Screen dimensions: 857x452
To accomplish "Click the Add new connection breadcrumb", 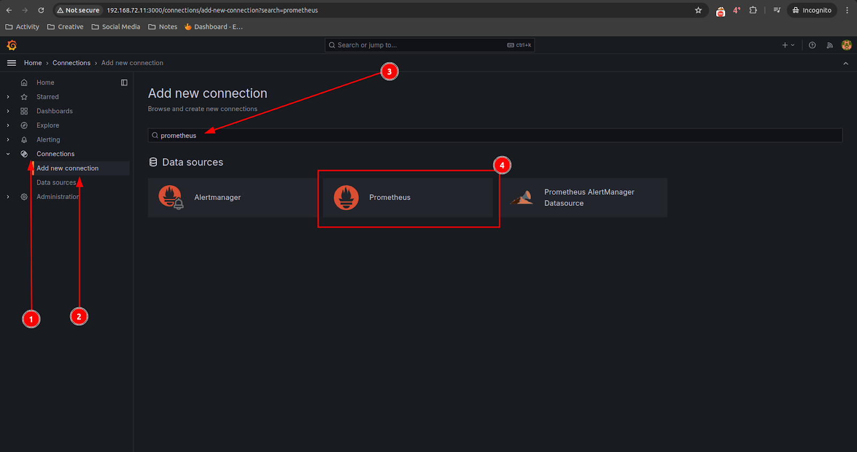I will click(x=132, y=63).
